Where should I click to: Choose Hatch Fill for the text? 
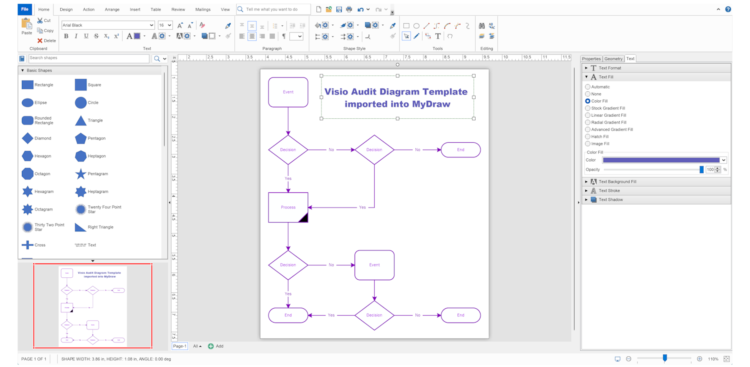click(x=588, y=137)
